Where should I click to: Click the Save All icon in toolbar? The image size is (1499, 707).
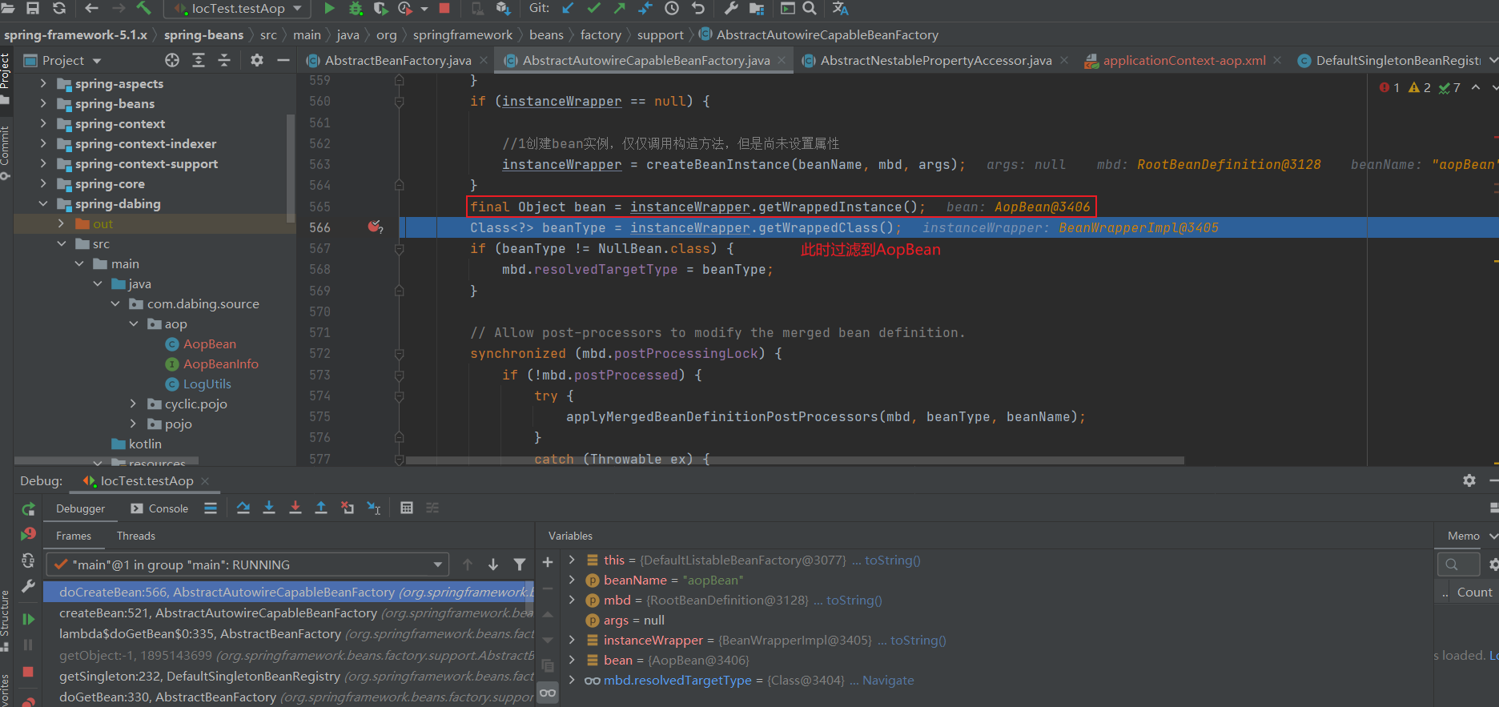33,8
